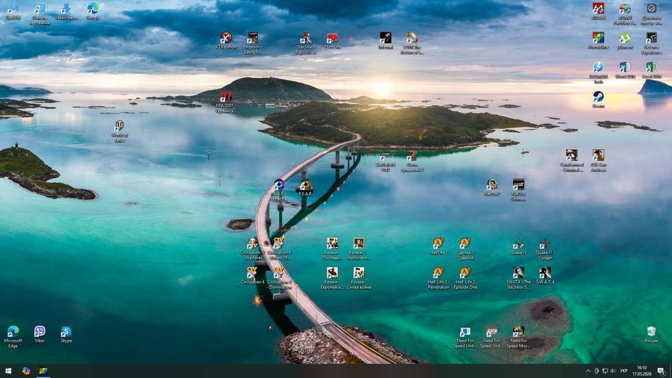The width and height of the screenshot is (672, 378).
Task: Click the Поле сражения 2 shortcut
Action: pyautogui.click(x=412, y=161)
